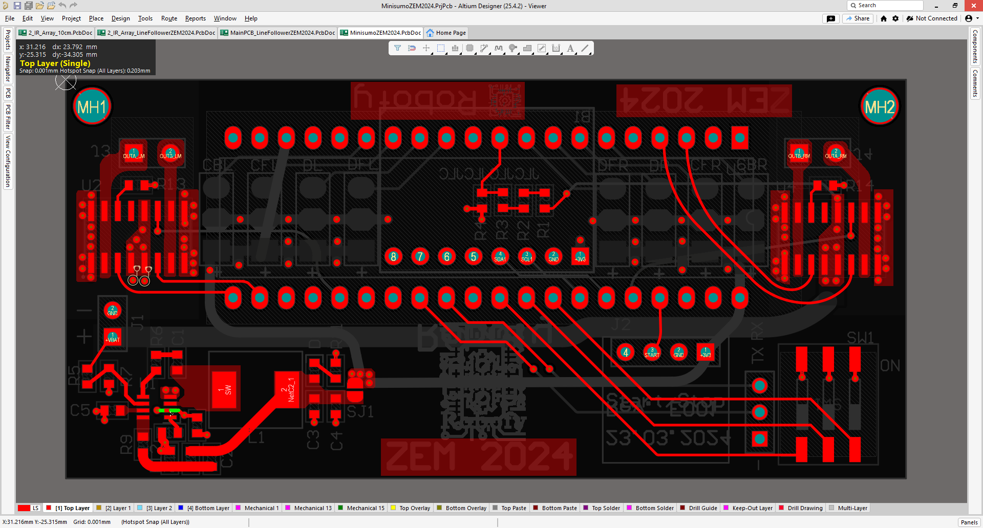Open the PCB Filter side panel

click(x=8, y=117)
